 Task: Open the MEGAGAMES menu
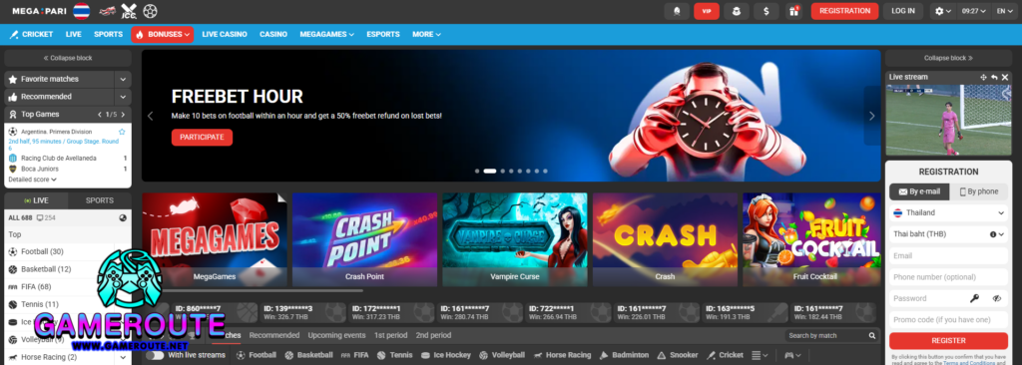tap(326, 35)
